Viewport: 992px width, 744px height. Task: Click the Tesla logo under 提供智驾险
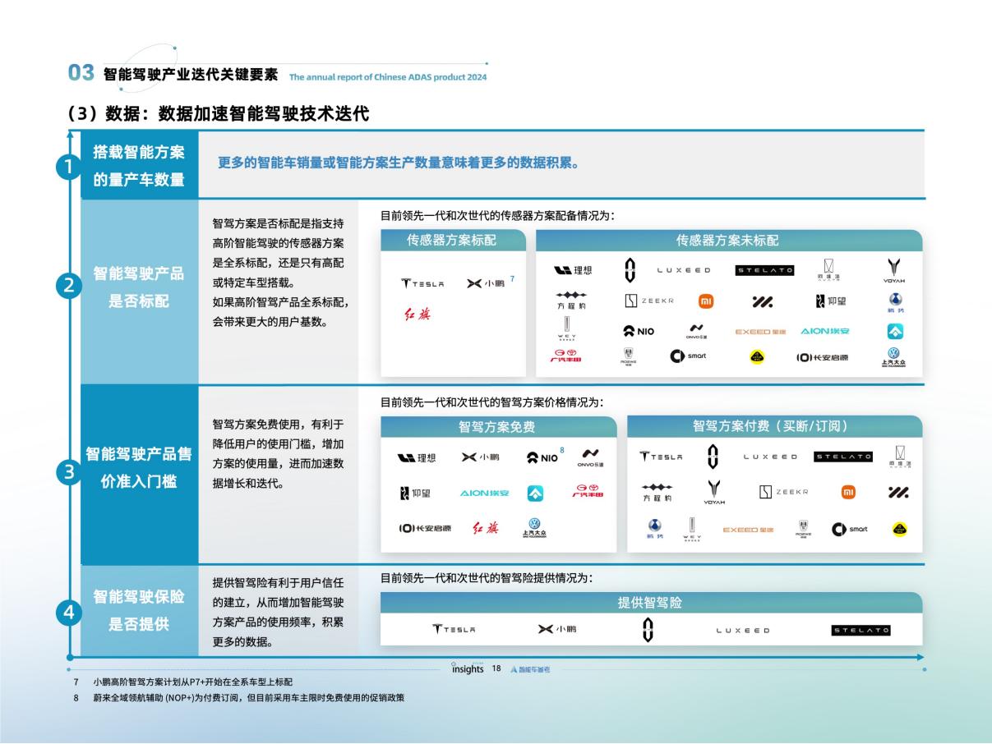[454, 630]
